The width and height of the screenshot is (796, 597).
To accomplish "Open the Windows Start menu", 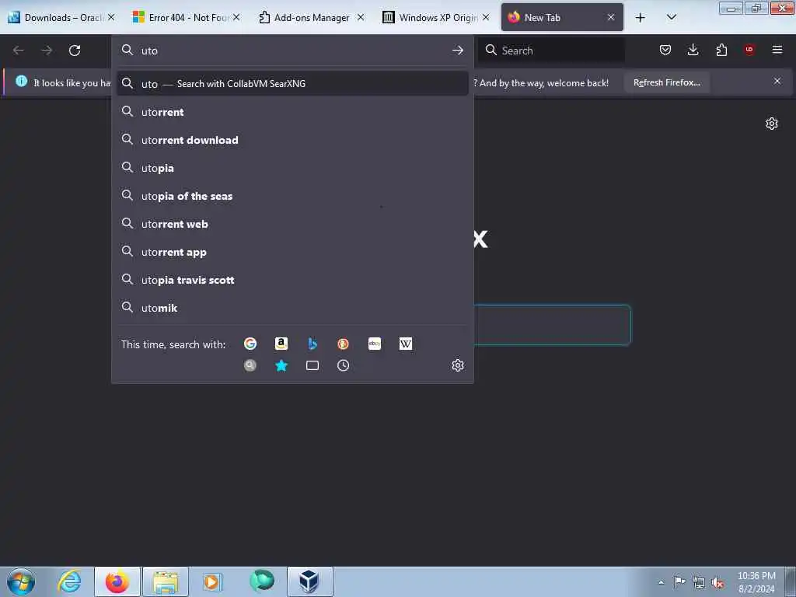I will (x=21, y=581).
